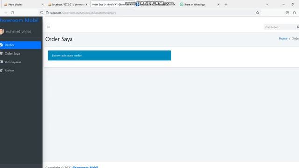Open Dasbor in the sidebar
299x168 pixels.
[x=20, y=45]
